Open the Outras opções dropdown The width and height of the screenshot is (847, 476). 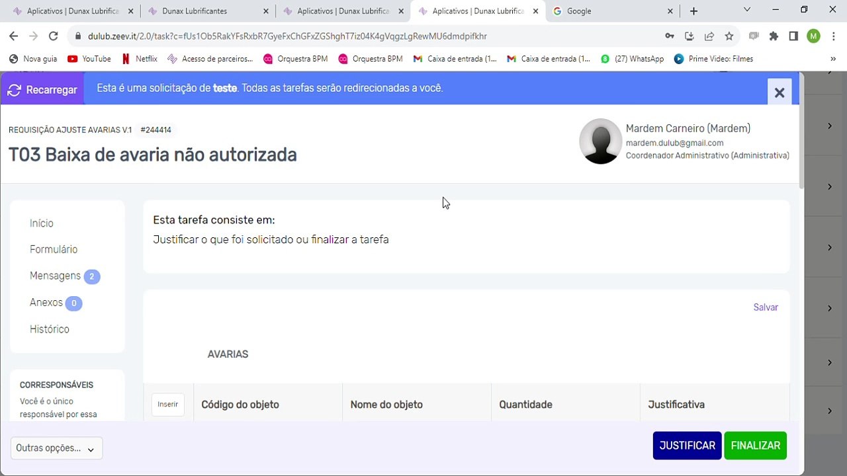[x=56, y=448]
